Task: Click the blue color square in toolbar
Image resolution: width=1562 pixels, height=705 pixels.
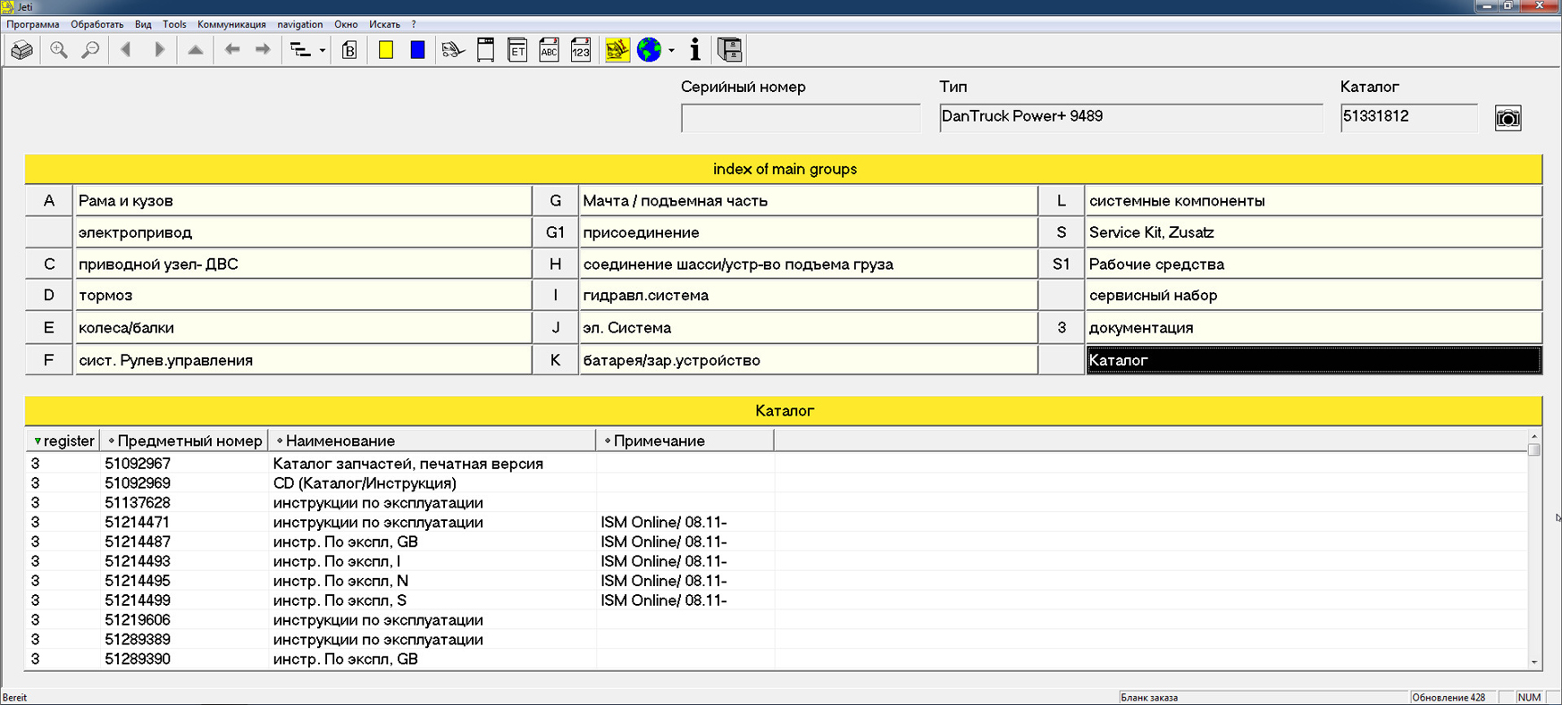Action: 417,50
